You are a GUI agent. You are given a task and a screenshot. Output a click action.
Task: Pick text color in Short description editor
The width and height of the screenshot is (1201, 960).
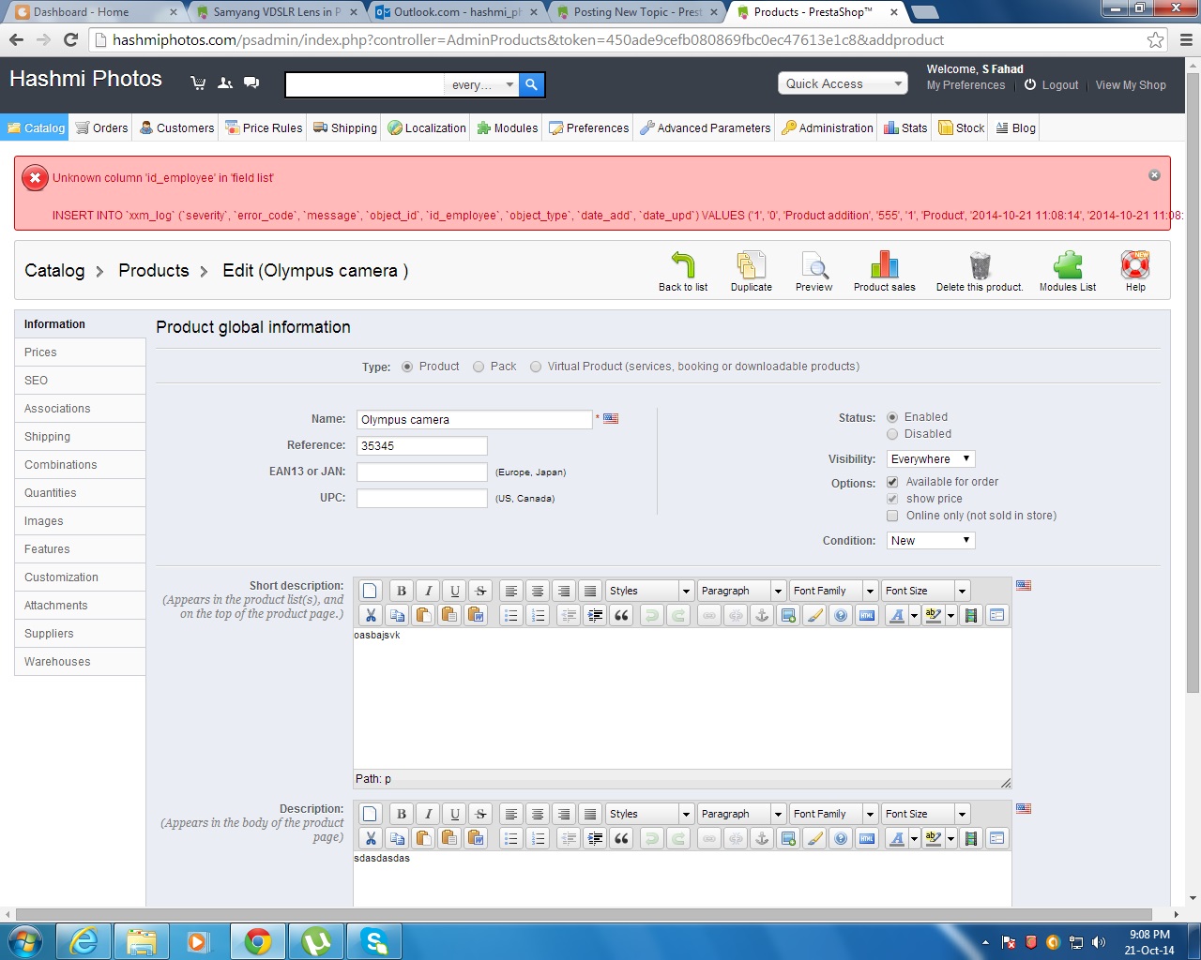(x=897, y=615)
